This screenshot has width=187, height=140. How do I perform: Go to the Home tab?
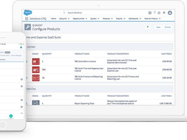[54, 19]
